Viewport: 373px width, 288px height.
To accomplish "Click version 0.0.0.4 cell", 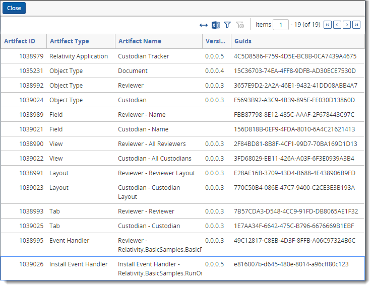I will pyautogui.click(x=215, y=71).
